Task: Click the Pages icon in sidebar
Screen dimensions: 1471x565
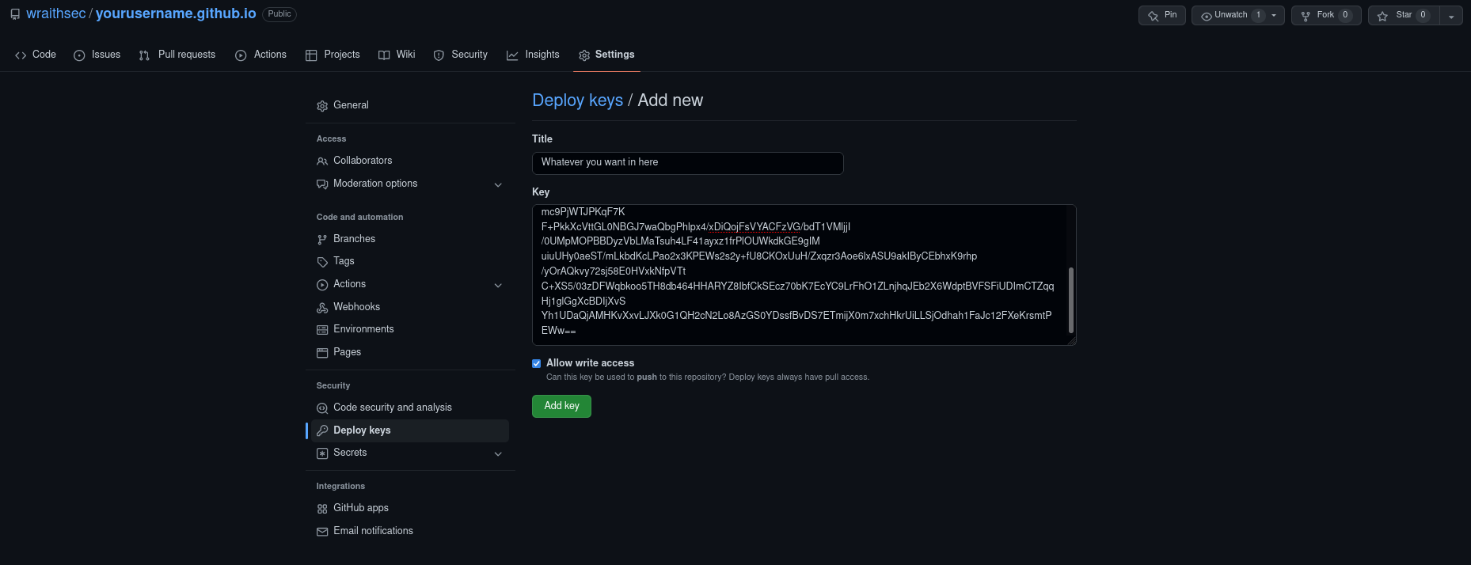Action: pyautogui.click(x=322, y=353)
